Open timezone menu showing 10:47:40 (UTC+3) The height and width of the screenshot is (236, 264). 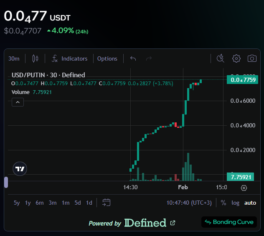[189, 203]
